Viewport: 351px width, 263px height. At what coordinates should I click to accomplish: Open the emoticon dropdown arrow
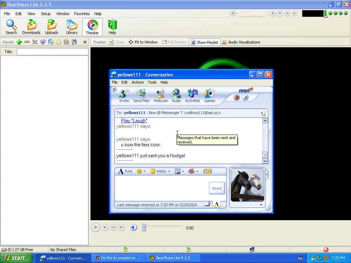coord(144,172)
